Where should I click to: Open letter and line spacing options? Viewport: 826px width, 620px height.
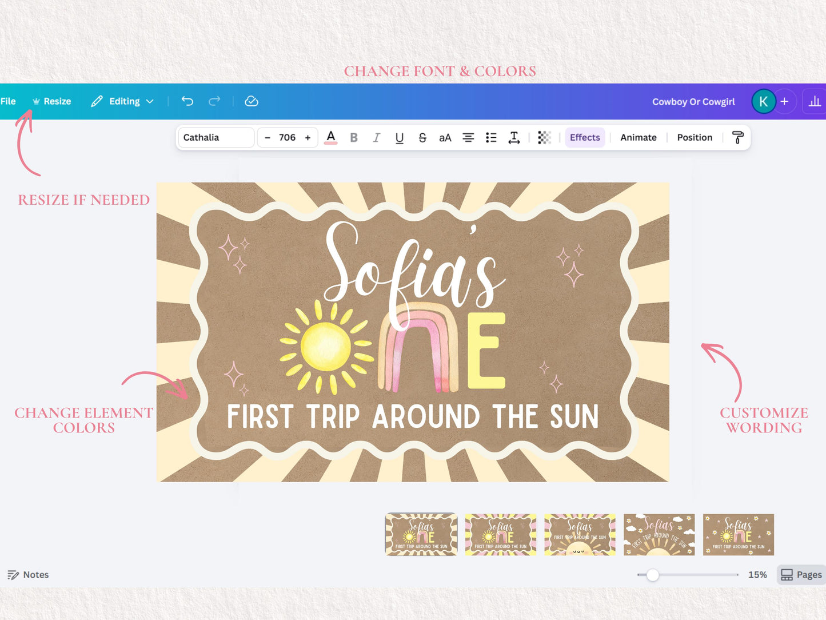click(x=514, y=138)
